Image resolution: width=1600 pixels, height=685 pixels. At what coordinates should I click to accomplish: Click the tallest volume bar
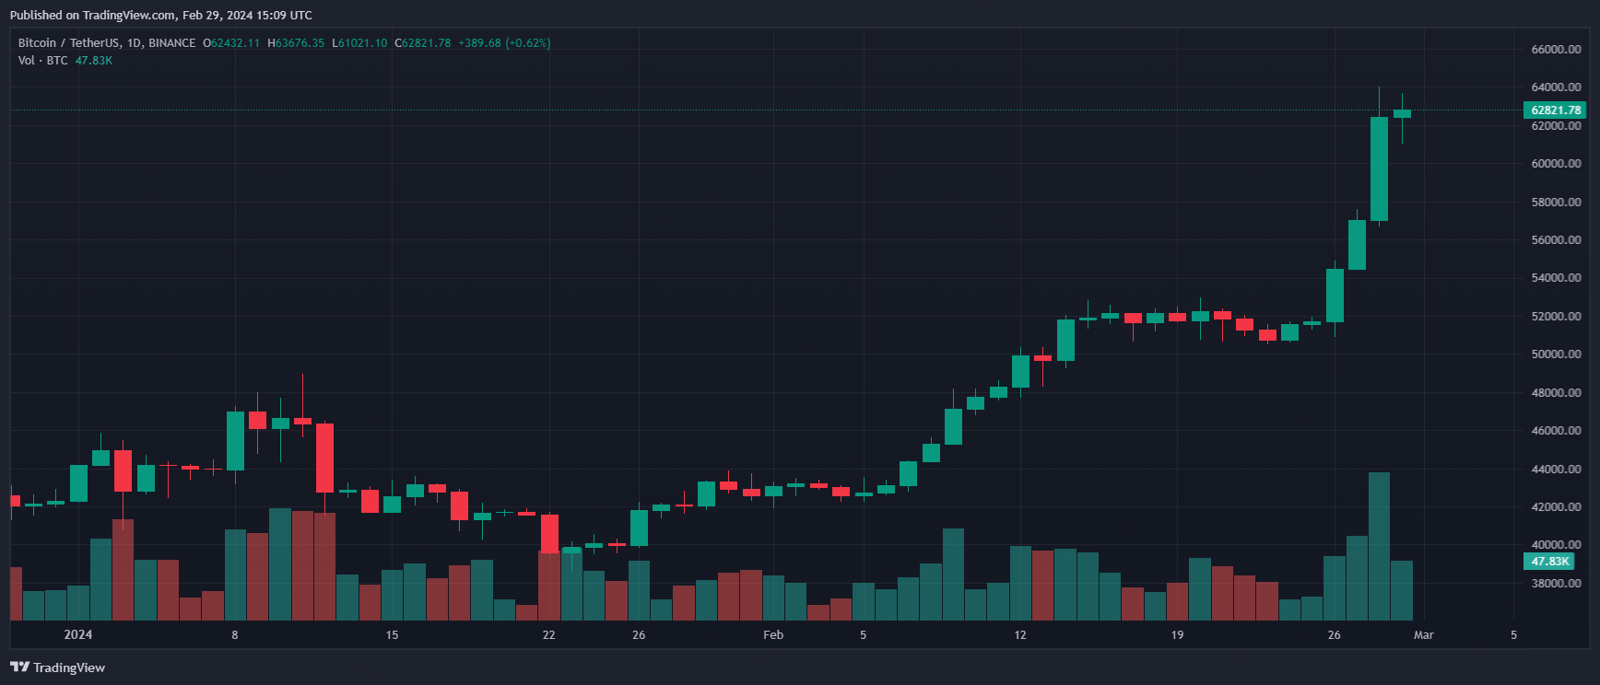click(1379, 546)
